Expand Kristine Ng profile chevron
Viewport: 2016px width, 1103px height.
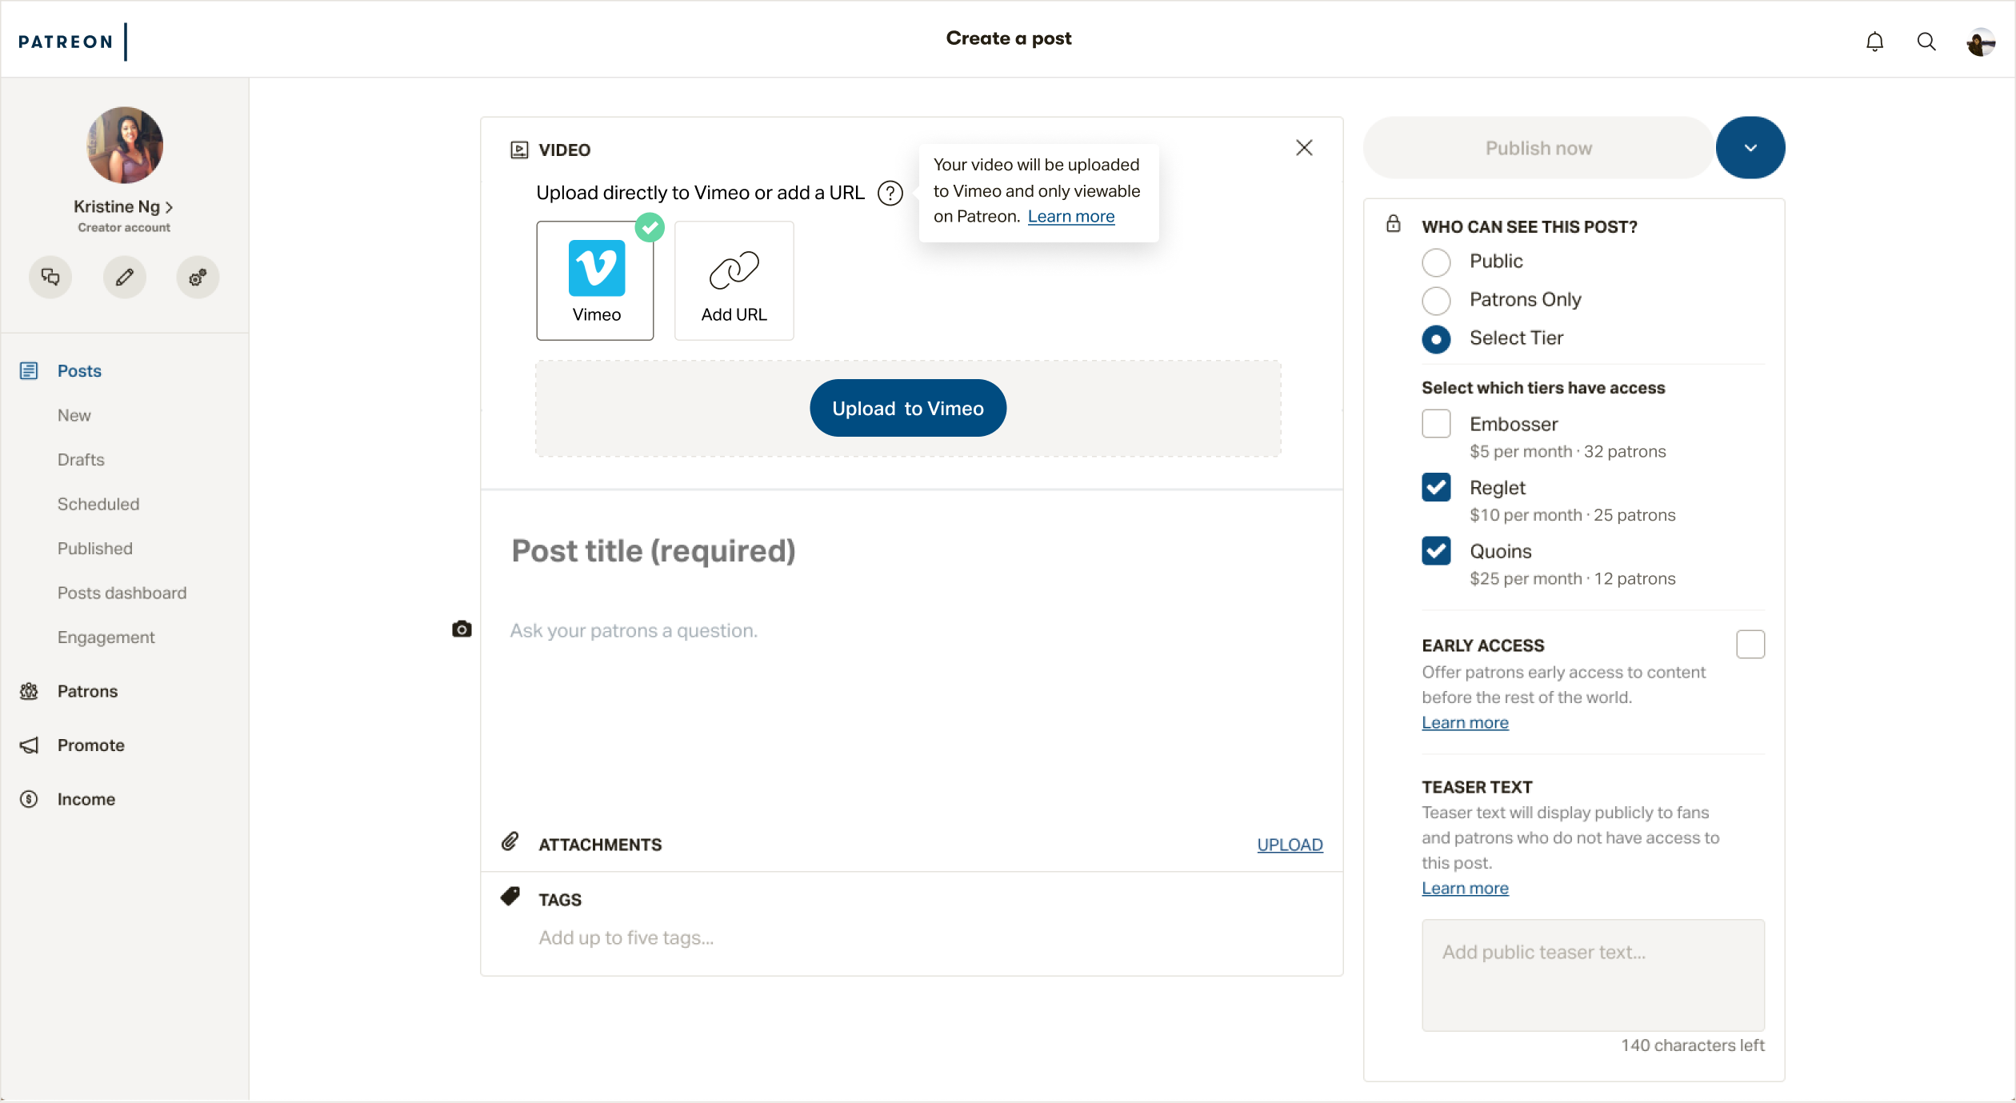[169, 207]
